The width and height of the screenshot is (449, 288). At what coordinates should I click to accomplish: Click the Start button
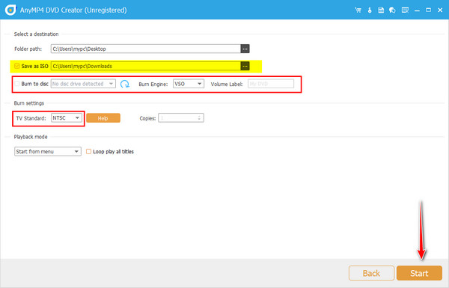click(419, 273)
